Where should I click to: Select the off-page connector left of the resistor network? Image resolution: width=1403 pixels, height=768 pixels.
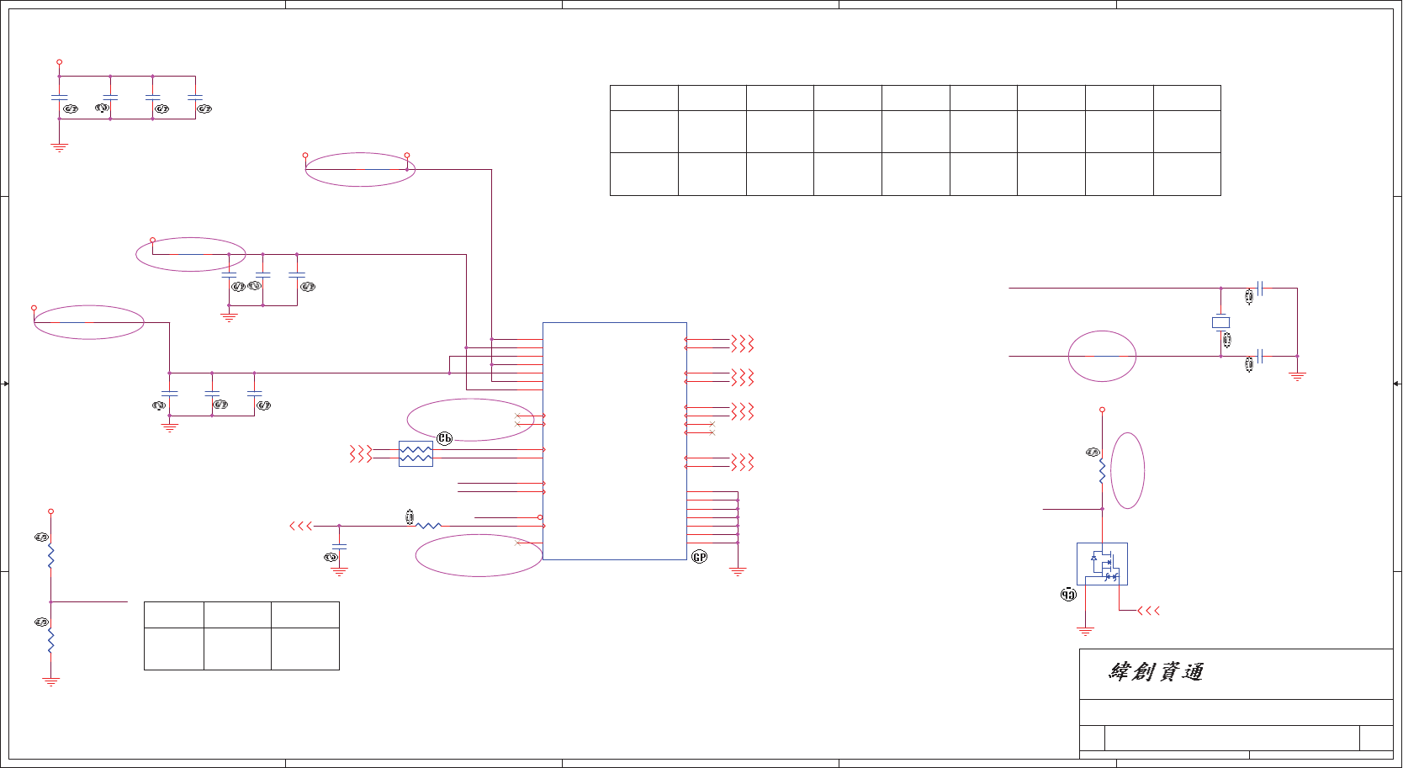coord(361,453)
